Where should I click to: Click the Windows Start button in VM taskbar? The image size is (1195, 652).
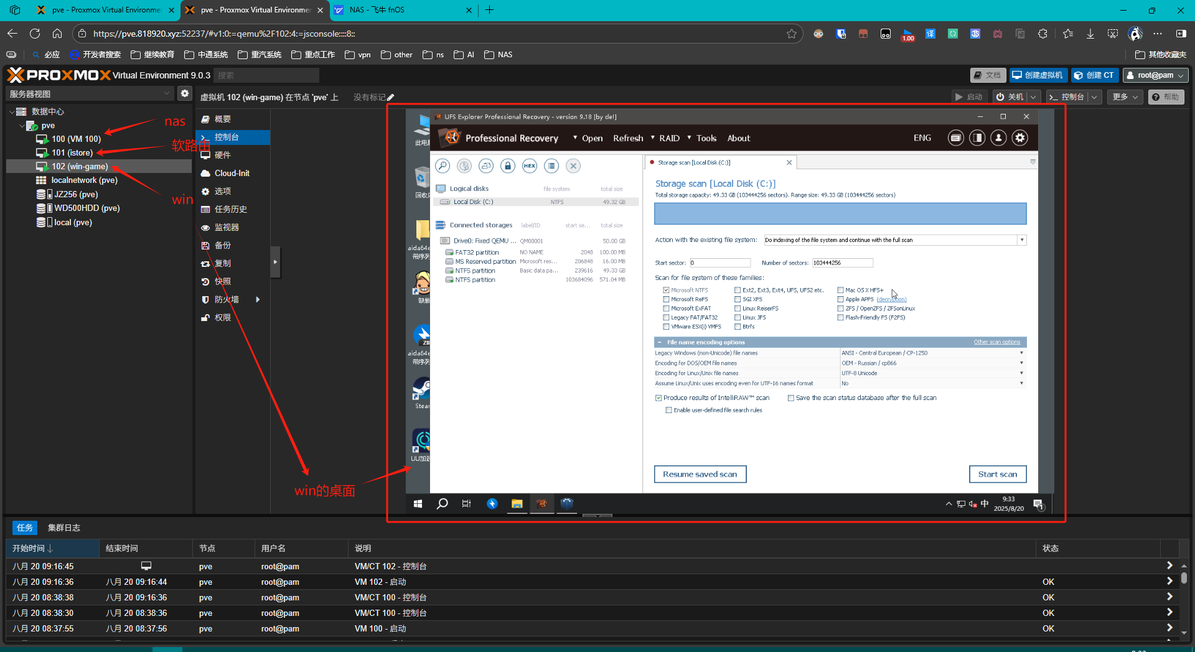(418, 504)
